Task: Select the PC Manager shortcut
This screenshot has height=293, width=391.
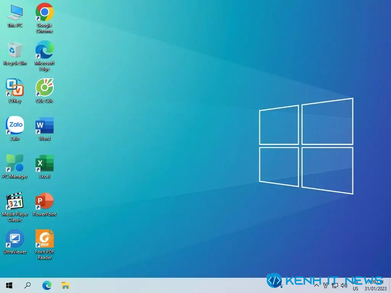Action: pos(15,166)
